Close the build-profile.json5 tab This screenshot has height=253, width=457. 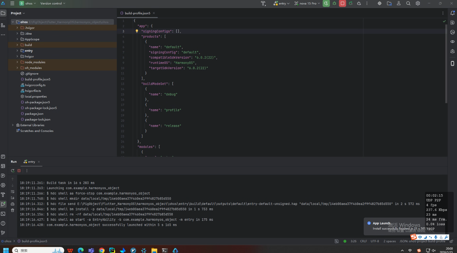point(154,13)
